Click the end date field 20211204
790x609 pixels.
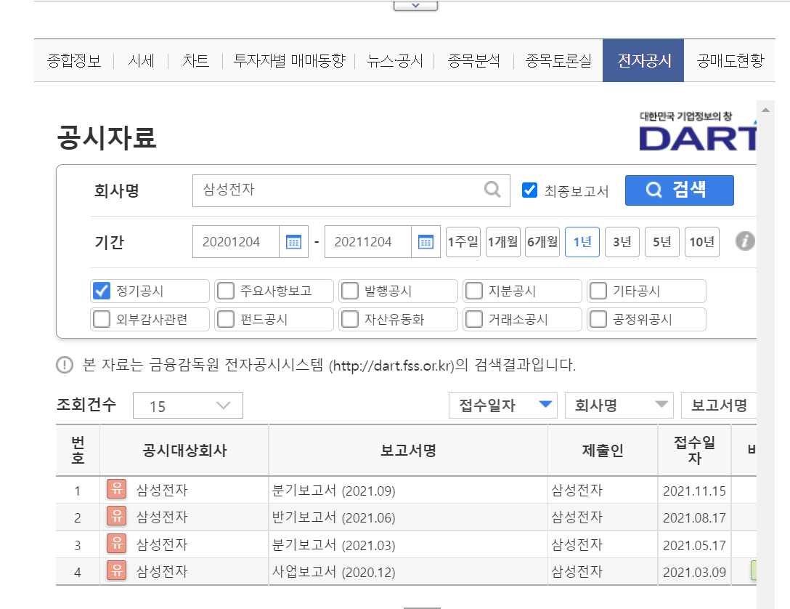[368, 242]
